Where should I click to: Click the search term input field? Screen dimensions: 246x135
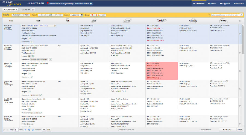coord(224,15)
